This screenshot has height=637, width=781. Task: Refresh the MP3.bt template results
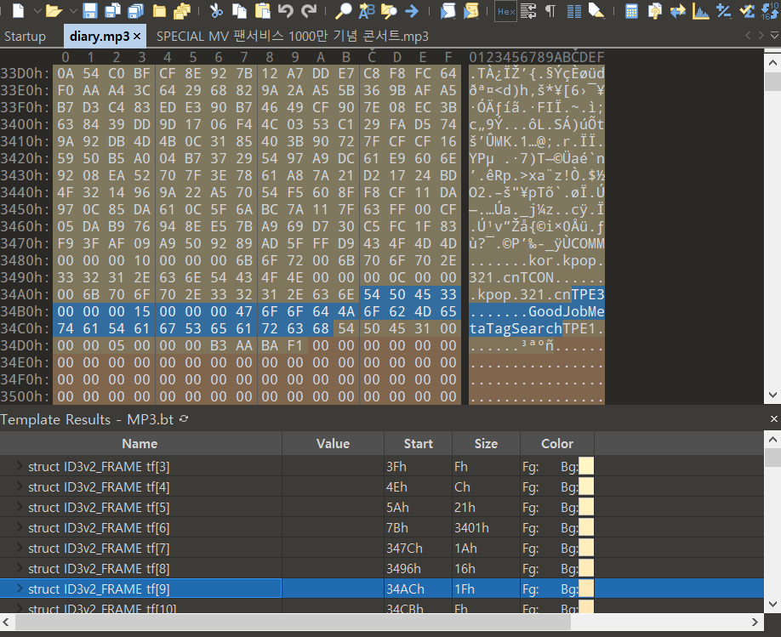click(x=184, y=419)
